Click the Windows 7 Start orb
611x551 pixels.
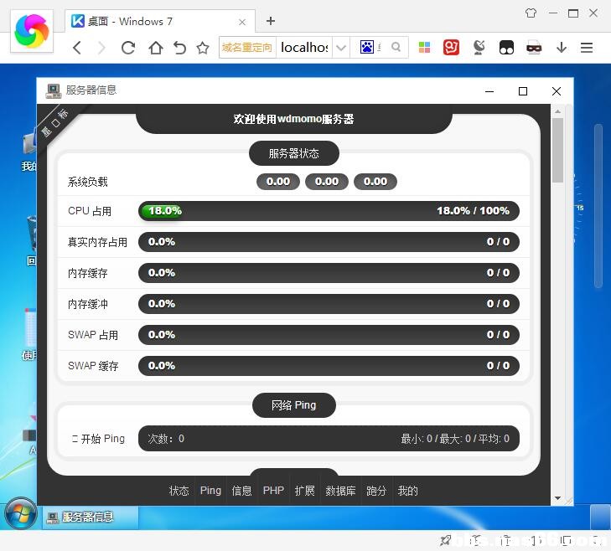click(21, 514)
